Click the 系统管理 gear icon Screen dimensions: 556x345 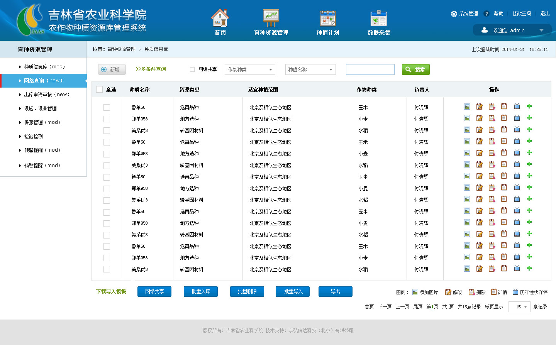454,14
